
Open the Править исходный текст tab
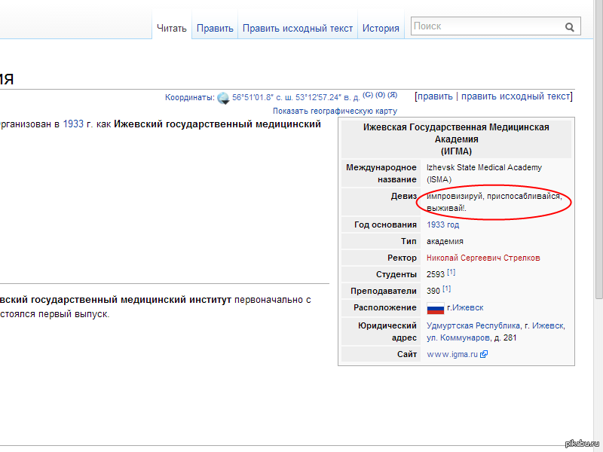tap(298, 29)
